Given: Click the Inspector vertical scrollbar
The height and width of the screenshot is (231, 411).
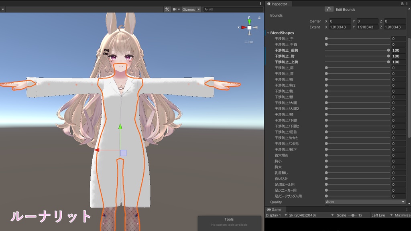Looking at the screenshot, I should (409, 88).
